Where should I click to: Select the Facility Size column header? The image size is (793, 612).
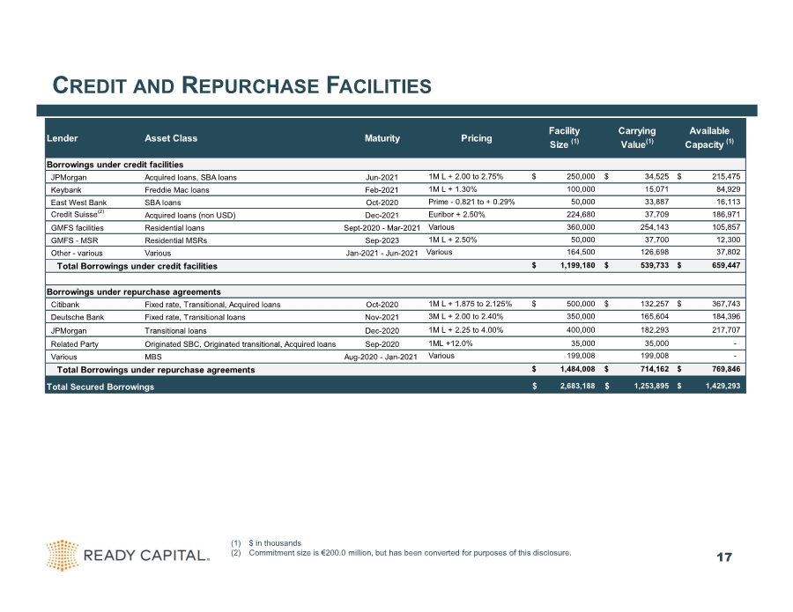click(564, 137)
